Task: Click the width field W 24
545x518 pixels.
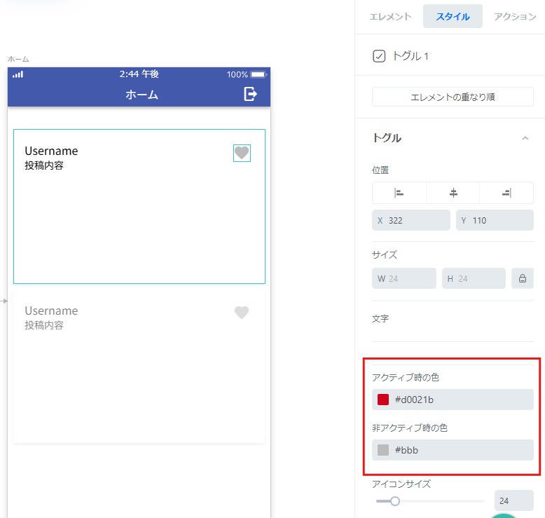Action: click(404, 278)
